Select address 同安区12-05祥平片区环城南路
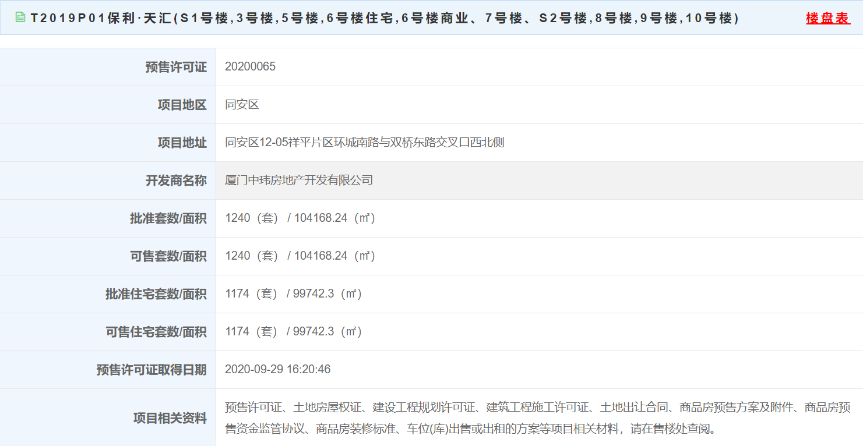Viewport: 863px width, 446px height. pyautogui.click(x=365, y=143)
